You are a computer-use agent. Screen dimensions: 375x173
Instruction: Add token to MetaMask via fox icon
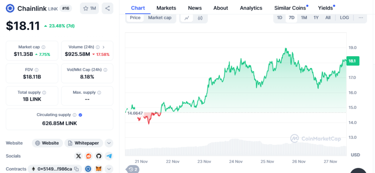click(x=99, y=169)
